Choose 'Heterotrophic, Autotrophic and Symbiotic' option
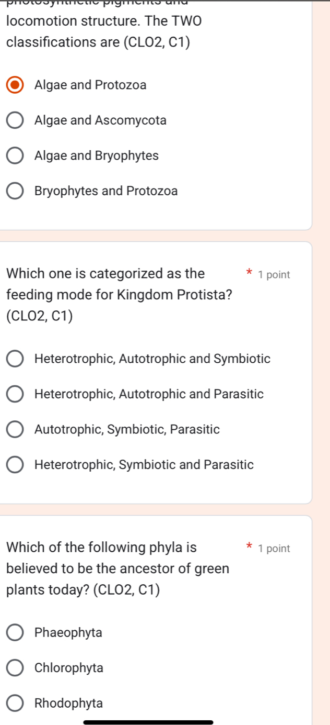330x725 pixels. [x=15, y=359]
